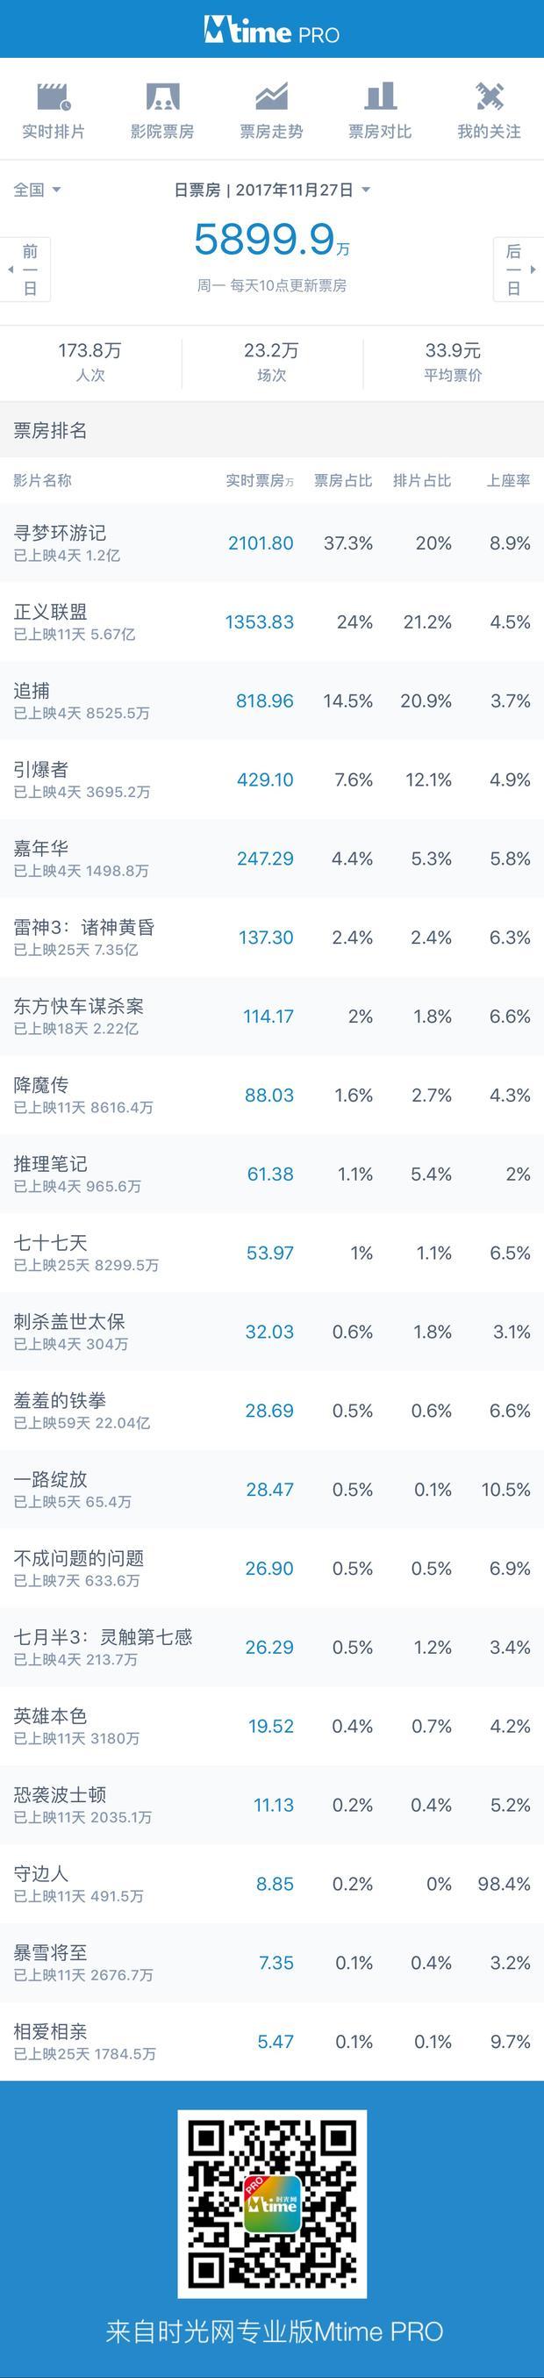Open 东方快车谋杀案 movie entry
The width and height of the screenshot is (544, 2378).
(x=272, y=1016)
